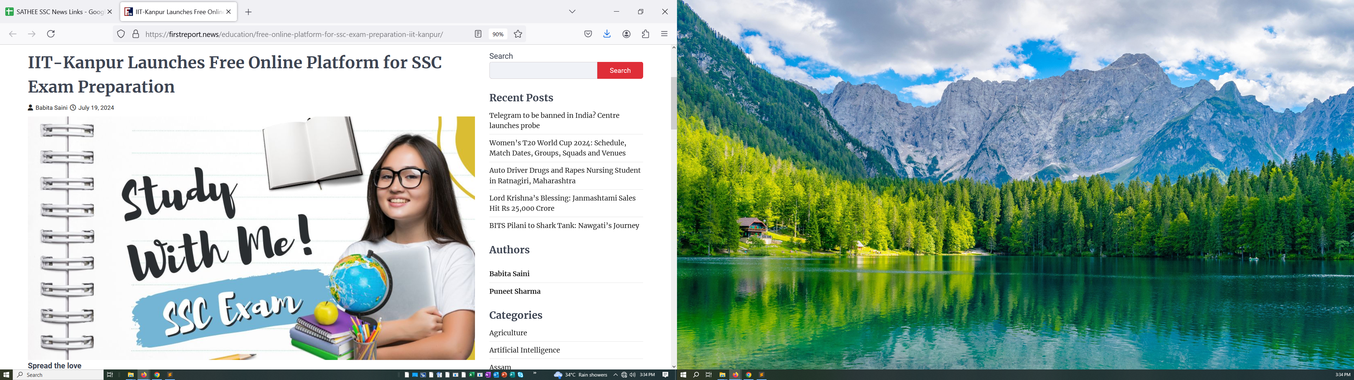1354x380 pixels.
Task: Open the Firefox account menu
Action: pos(627,34)
